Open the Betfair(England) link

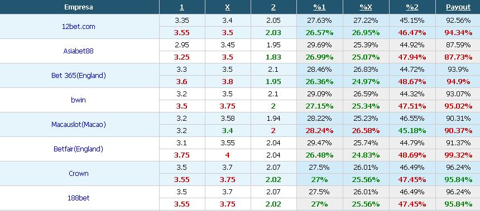[x=78, y=149]
